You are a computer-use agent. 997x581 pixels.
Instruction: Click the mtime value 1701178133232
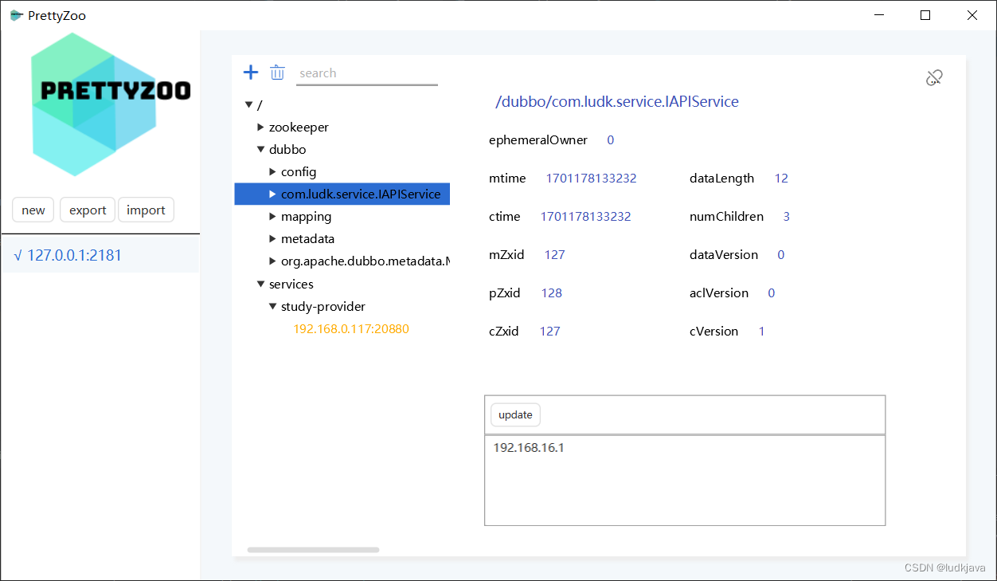591,178
